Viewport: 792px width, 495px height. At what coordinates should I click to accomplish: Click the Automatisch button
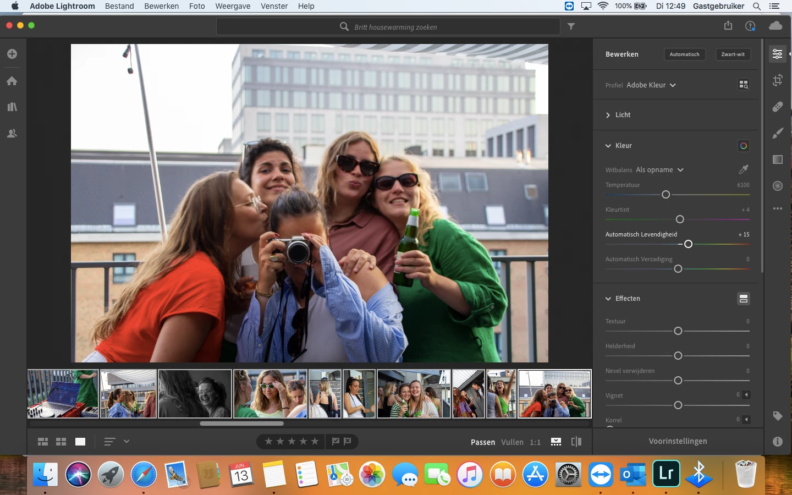click(684, 54)
